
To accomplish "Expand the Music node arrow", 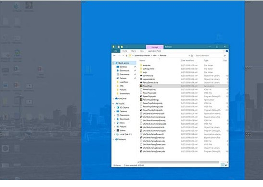I will (115, 123).
